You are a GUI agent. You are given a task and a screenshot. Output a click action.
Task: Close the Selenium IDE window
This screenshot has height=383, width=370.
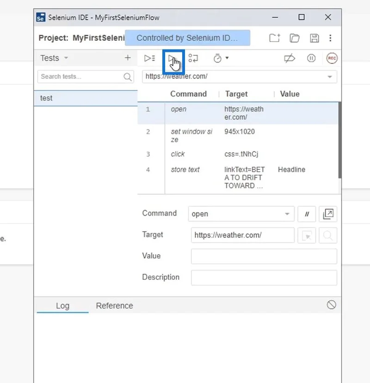tap(328, 17)
